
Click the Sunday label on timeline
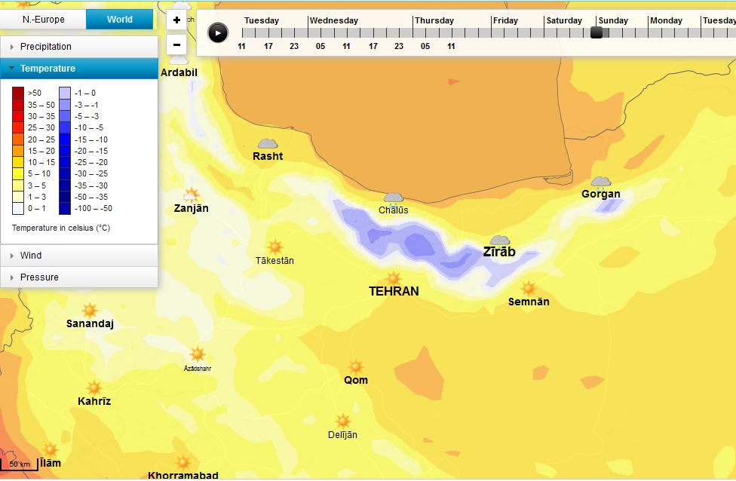click(613, 20)
